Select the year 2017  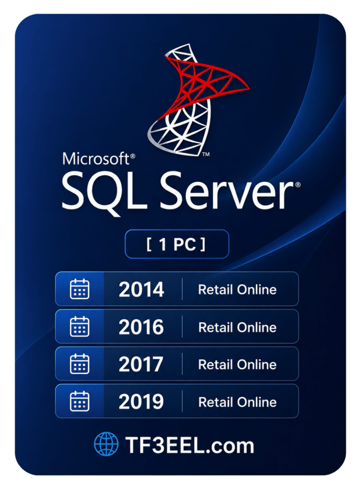point(141,364)
